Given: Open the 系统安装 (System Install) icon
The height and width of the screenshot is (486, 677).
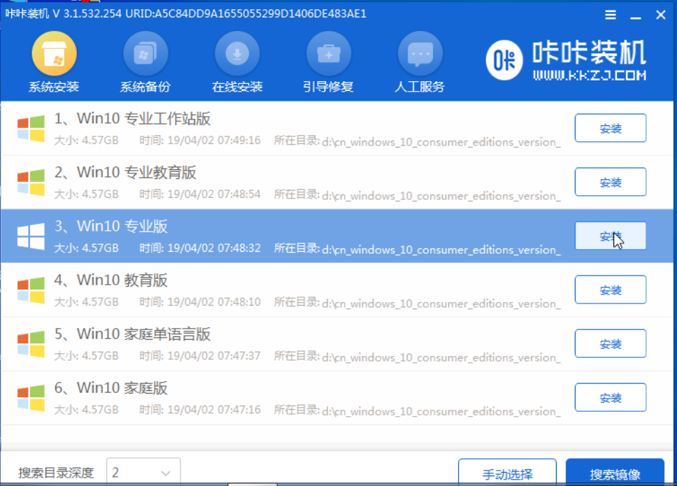Looking at the screenshot, I should pyautogui.click(x=54, y=55).
